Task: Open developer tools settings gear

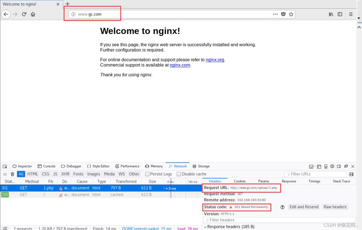Action: (x=332, y=166)
